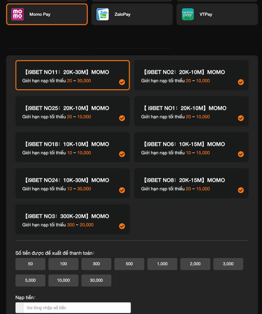Screen dimensions: 262x314
Task: Click checkmark icon on i9BET NO3 card
Action: [122, 226]
